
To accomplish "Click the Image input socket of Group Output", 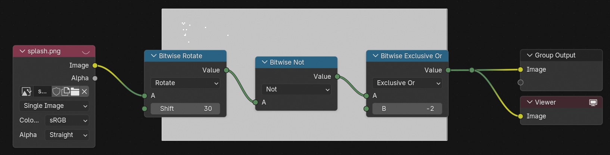I will coord(520,69).
